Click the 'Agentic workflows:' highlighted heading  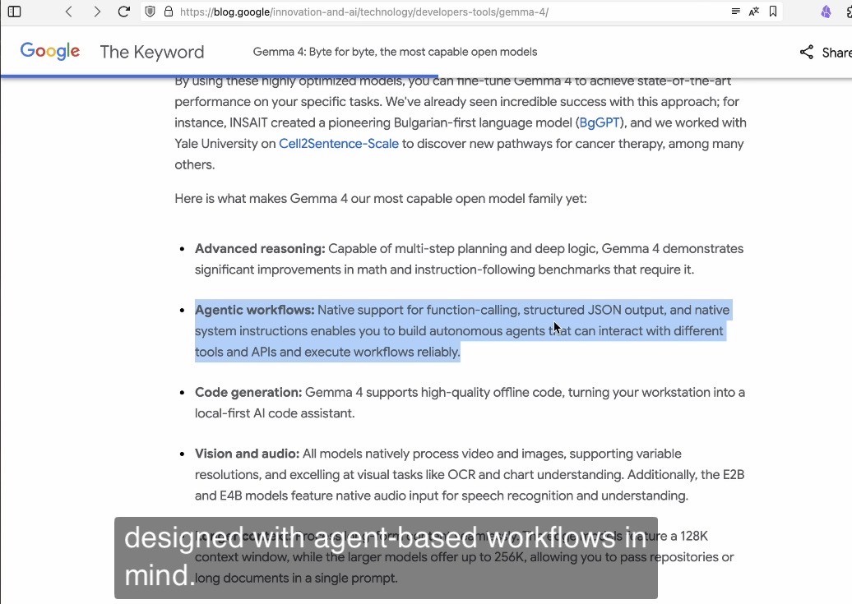tap(254, 310)
